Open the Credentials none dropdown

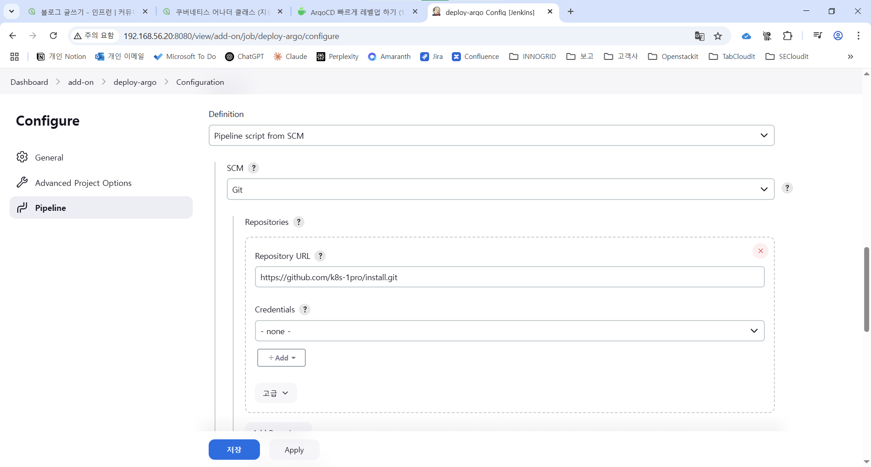coord(509,331)
